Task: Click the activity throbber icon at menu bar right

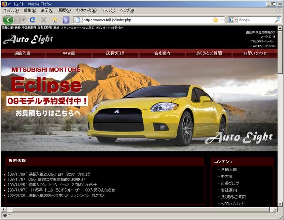Action: pyautogui.click(x=278, y=10)
